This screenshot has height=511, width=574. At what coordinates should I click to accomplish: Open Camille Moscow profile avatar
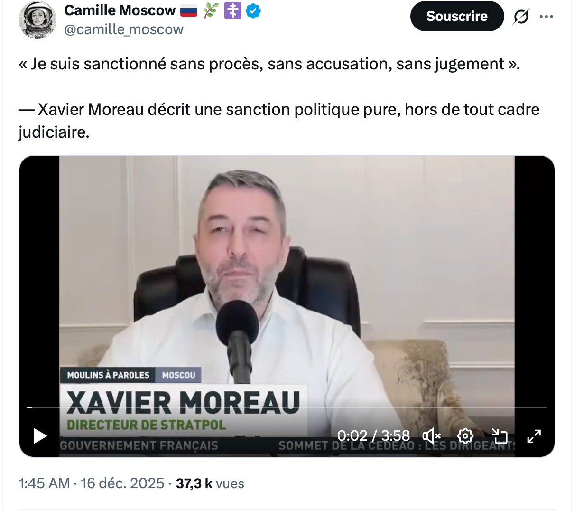click(37, 20)
